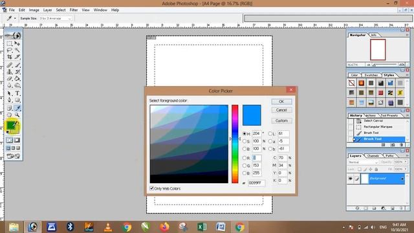This screenshot has width=414, height=233.
Task: Create new snapshot in History panel
Action: 393,145
